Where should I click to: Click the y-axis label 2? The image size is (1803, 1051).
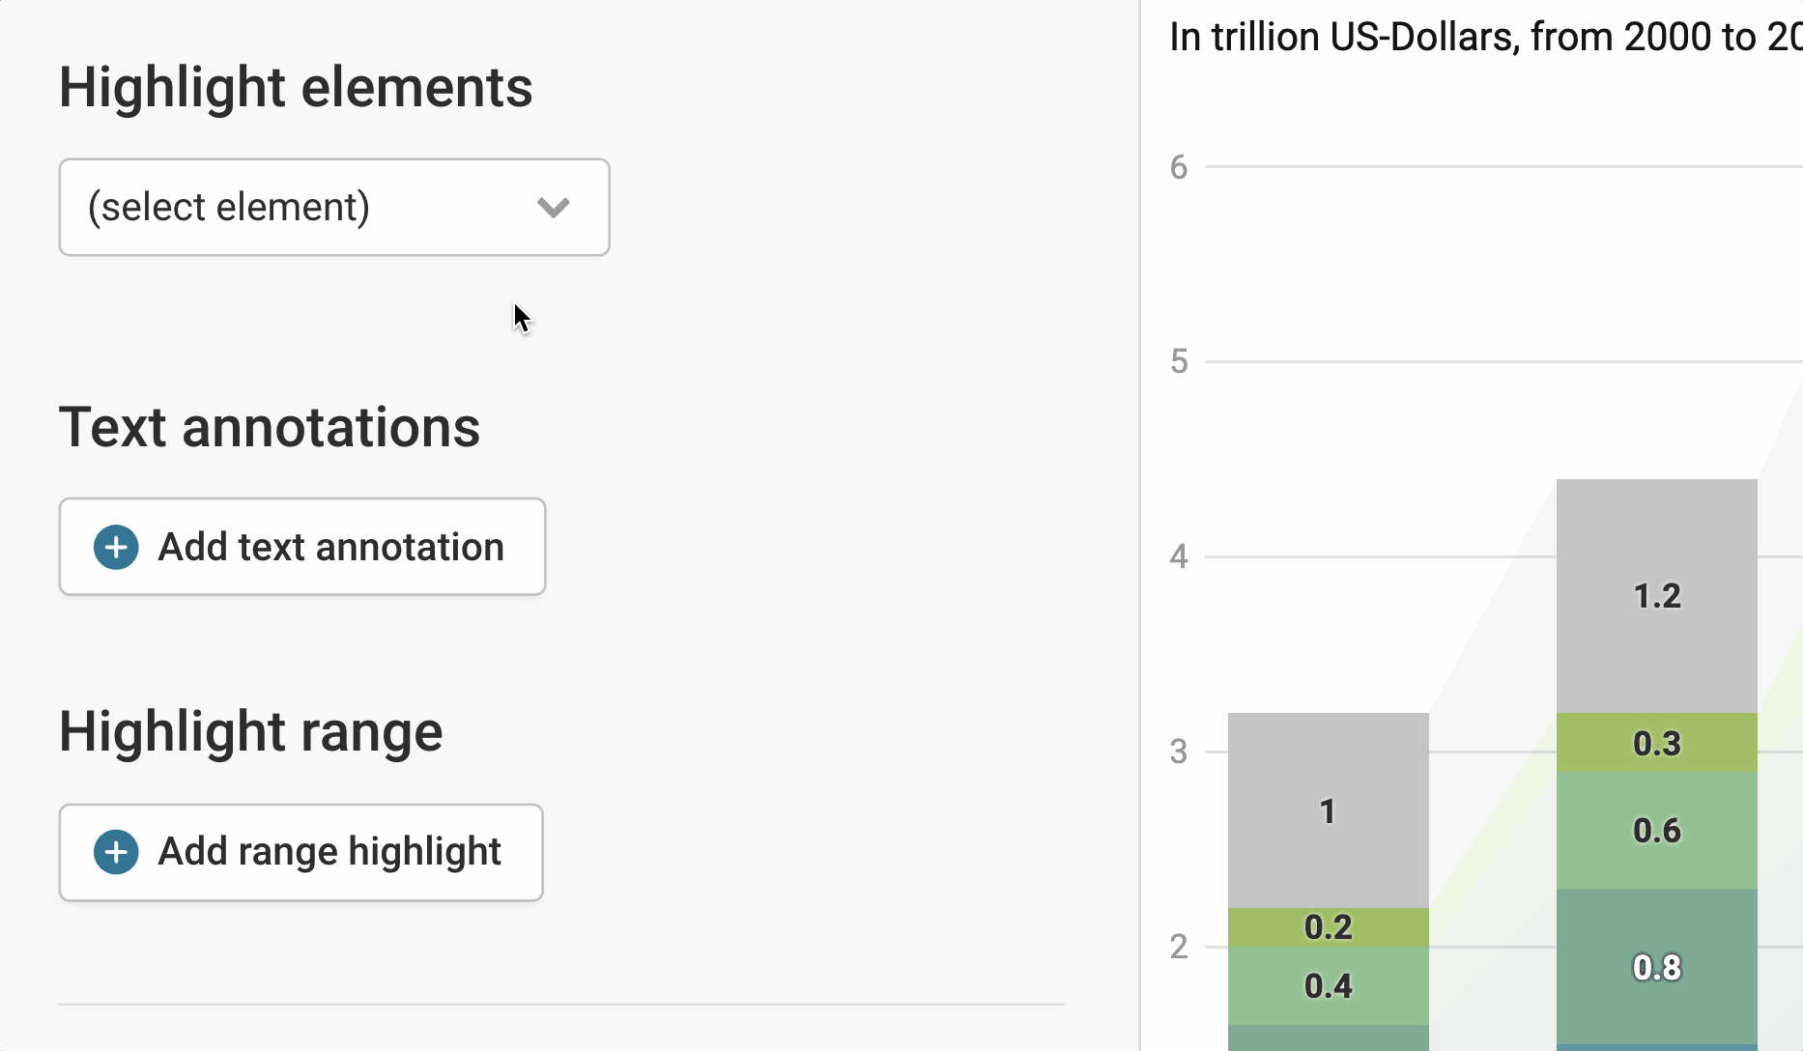coord(1179,947)
